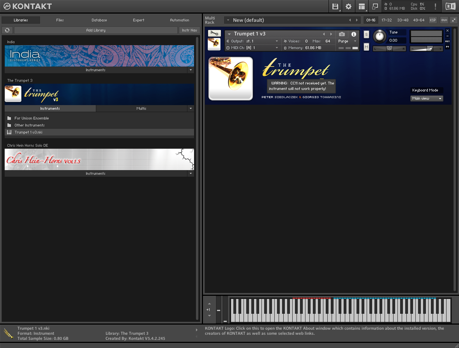
Task: Click the trumpet icon in status bar
Action: (x=9, y=334)
